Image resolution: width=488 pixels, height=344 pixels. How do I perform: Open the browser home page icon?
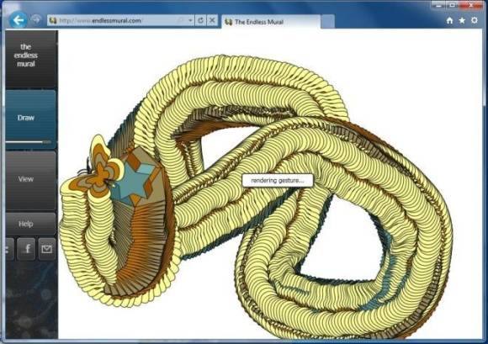(449, 20)
